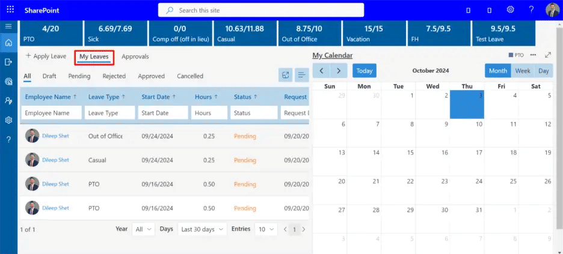The image size is (563, 254).
Task: Open the SharePoint app launcher grid
Action: click(x=10, y=10)
